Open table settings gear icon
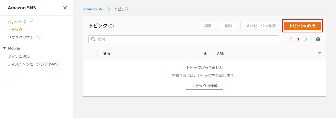The width and height of the screenshot is (336, 118). (318, 39)
